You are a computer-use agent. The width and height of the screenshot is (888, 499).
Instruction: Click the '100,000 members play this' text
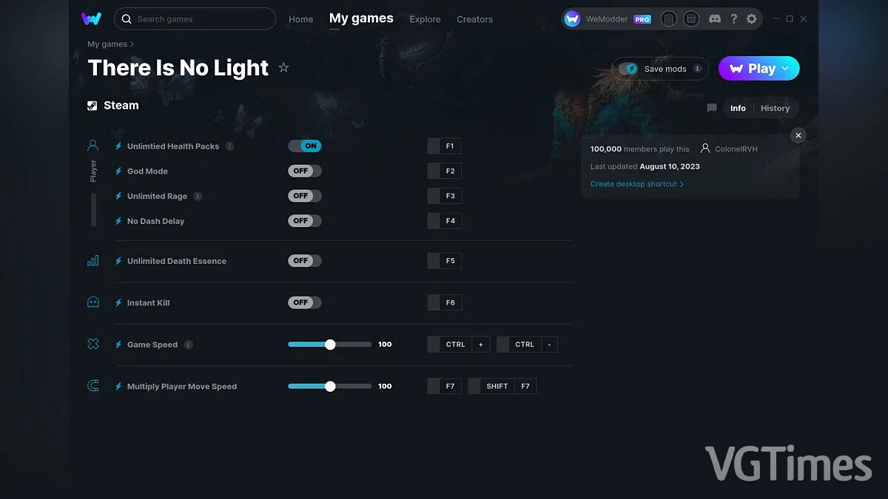pos(639,149)
